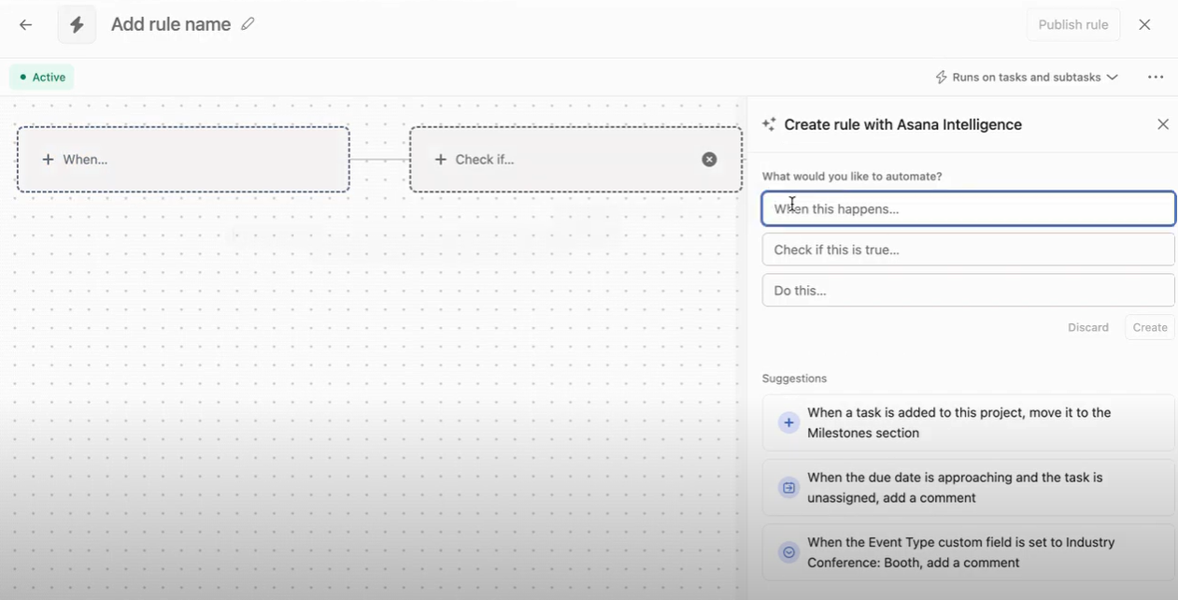Expand Runs on tasks and subtasks dropdown
Viewport: 1178px width, 600px height.
click(1027, 78)
